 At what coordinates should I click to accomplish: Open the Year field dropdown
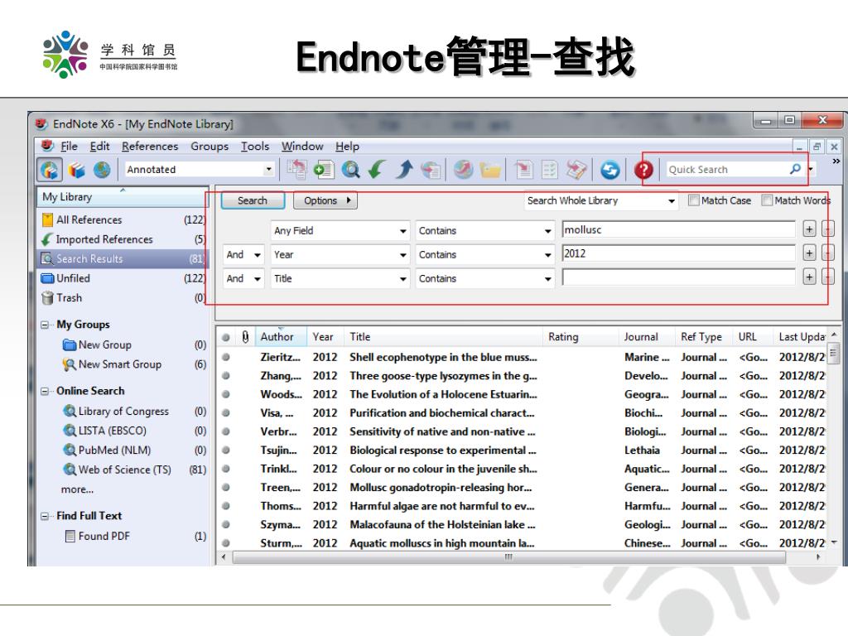(403, 255)
